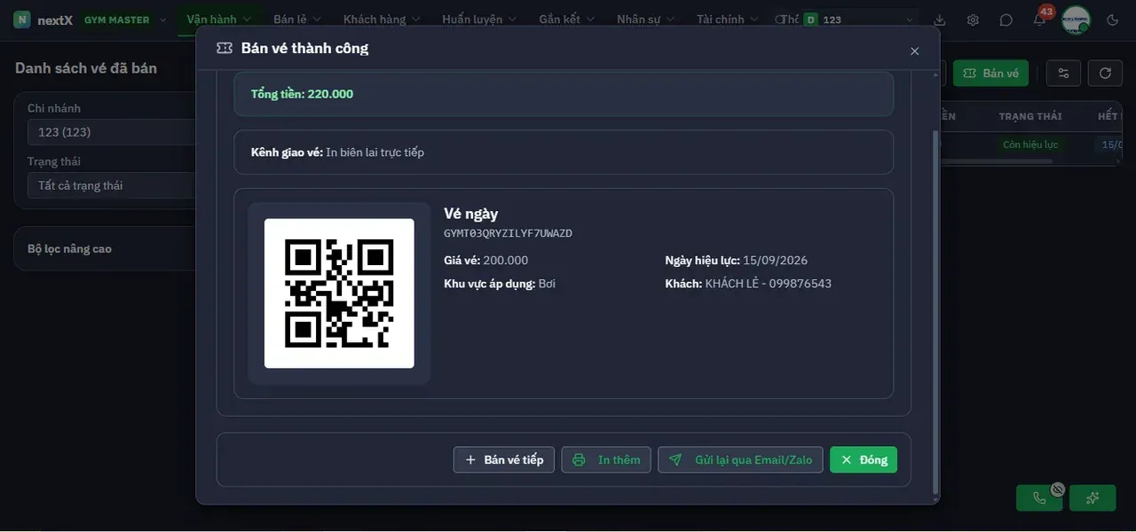Click Gửi lại qua Email/Zalo button

[x=740, y=459]
